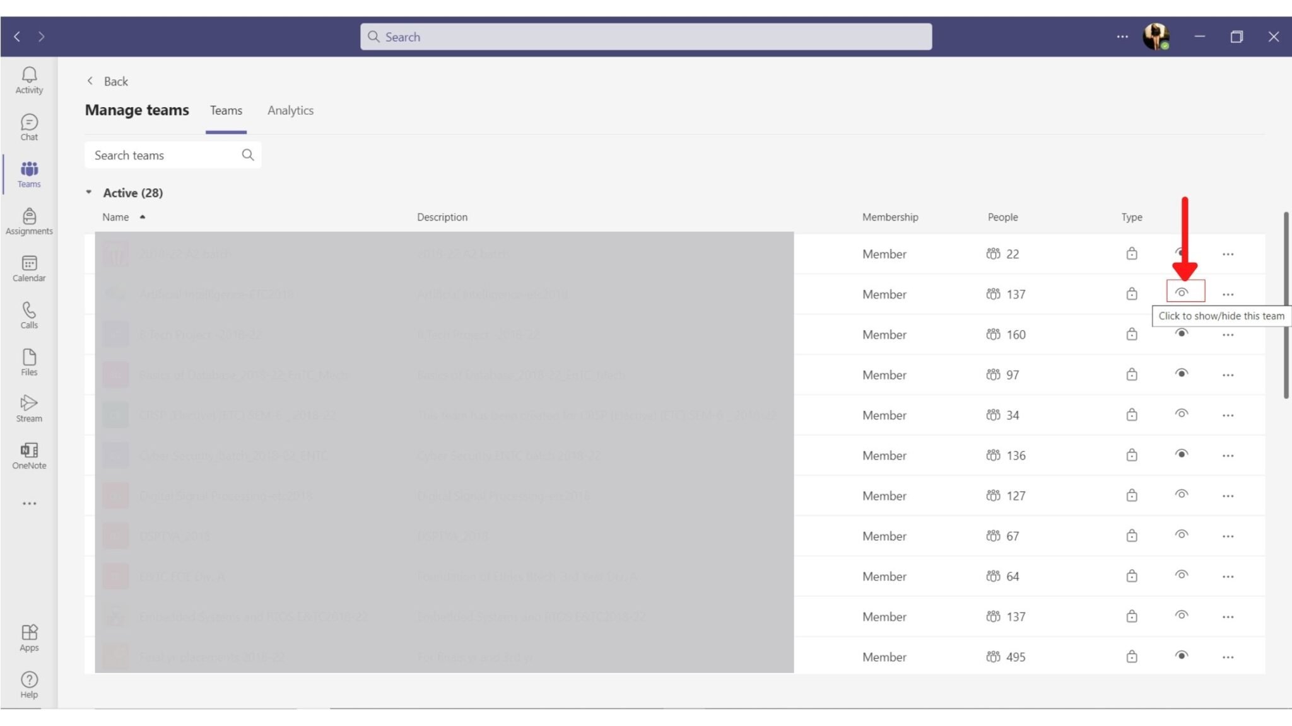The height and width of the screenshot is (726, 1292).
Task: Open the Apps icon in sidebar
Action: (28, 633)
